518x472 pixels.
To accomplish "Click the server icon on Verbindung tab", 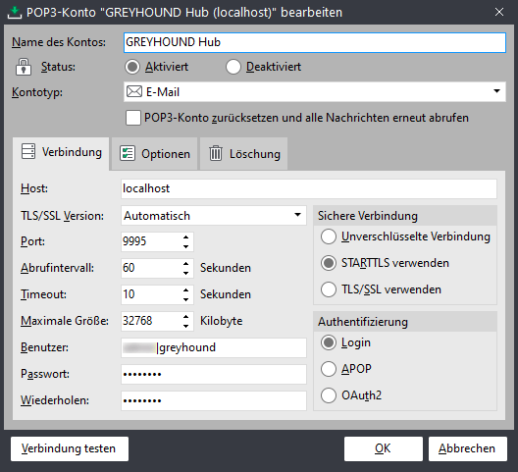I will pyautogui.click(x=28, y=152).
